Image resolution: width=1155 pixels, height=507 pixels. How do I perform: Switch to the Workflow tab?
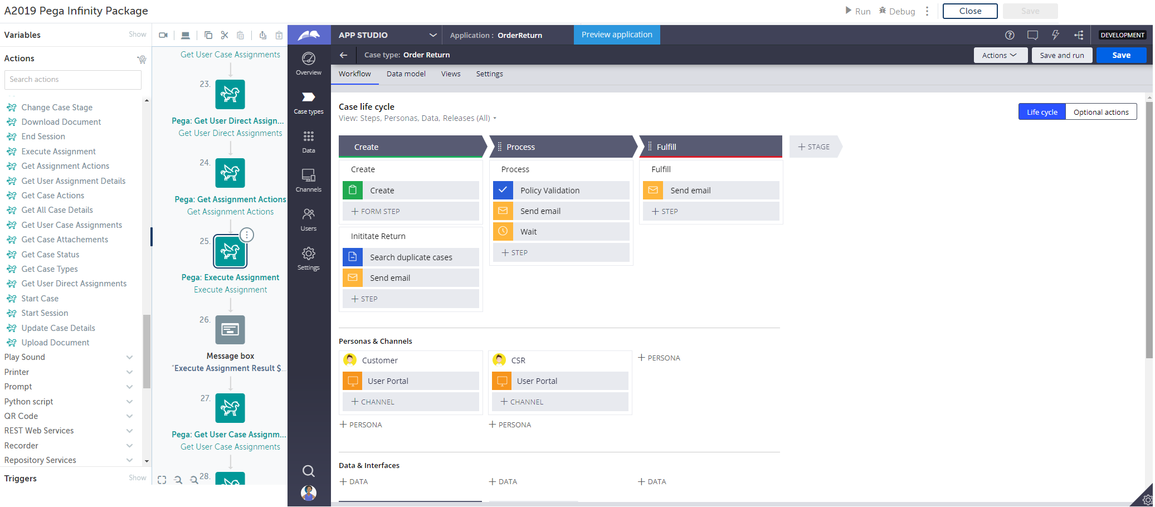point(355,74)
